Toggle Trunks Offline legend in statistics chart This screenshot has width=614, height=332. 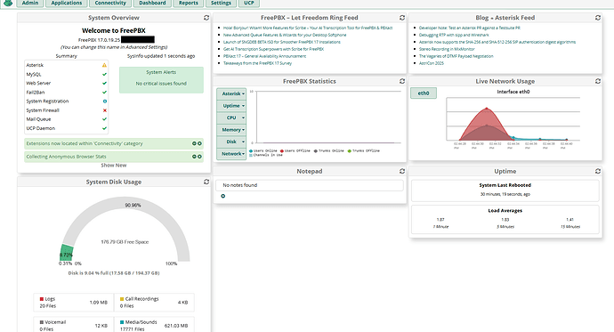(x=363, y=150)
